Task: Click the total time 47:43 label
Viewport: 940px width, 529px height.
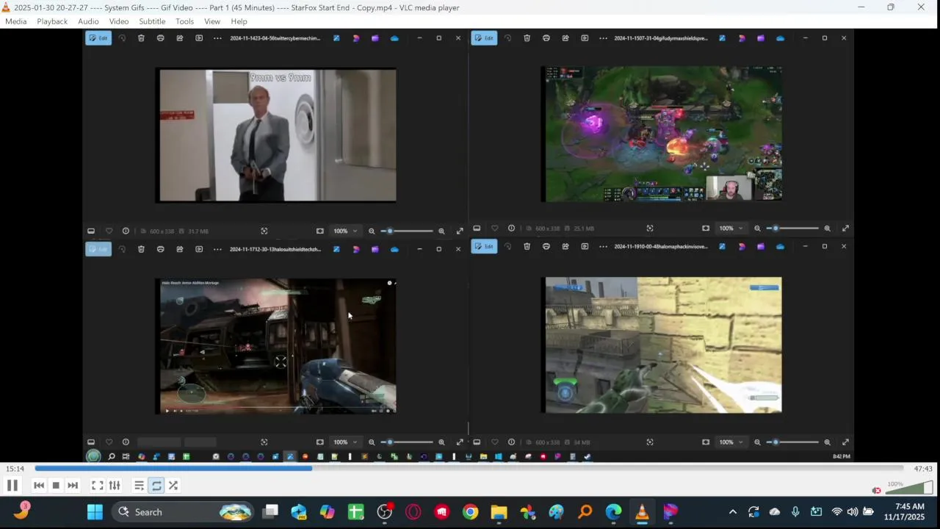Action: pyautogui.click(x=923, y=469)
